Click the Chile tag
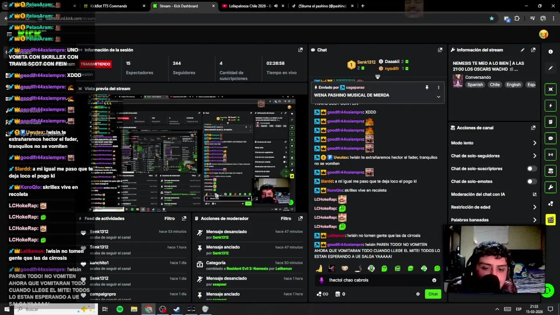The height and width of the screenshot is (315, 560). (495, 85)
